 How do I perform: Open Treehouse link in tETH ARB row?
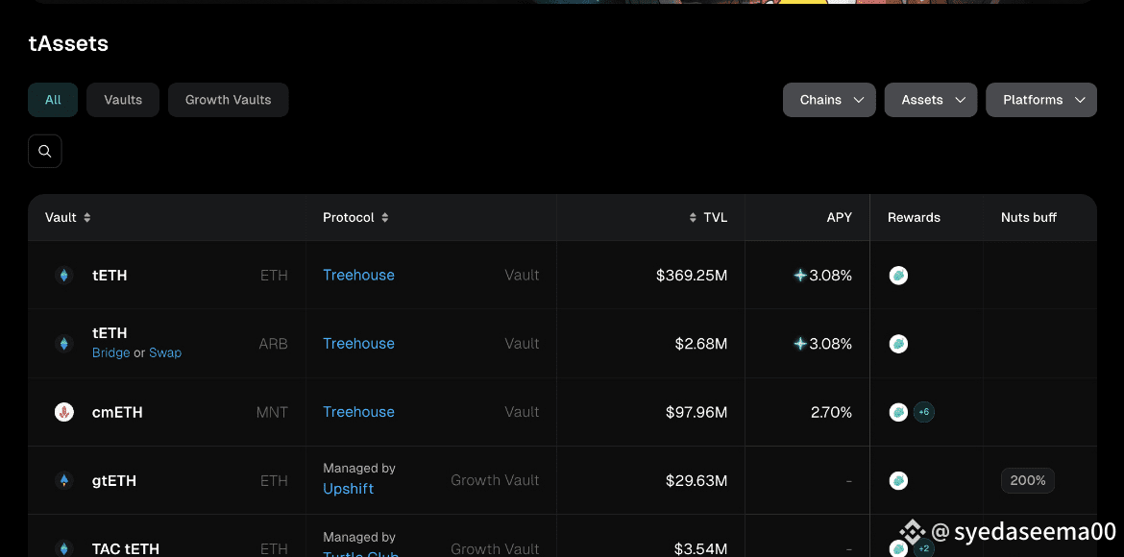coord(358,344)
